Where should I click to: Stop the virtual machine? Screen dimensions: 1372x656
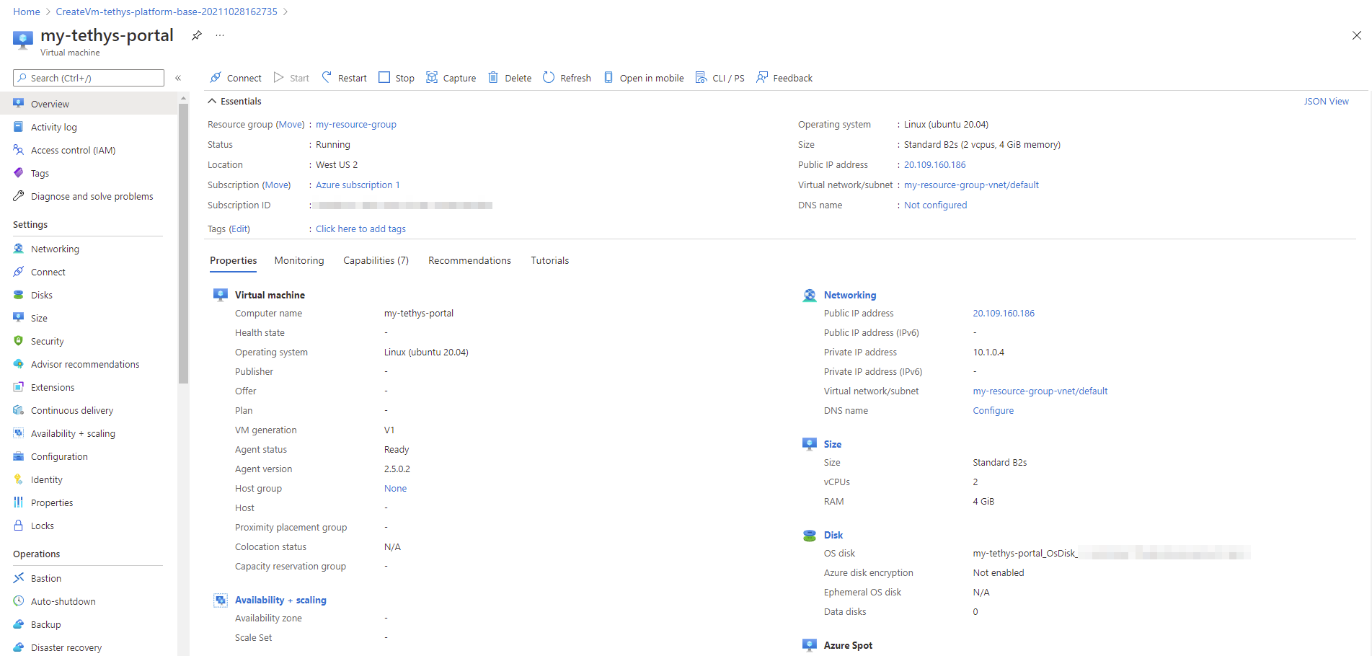pos(396,78)
